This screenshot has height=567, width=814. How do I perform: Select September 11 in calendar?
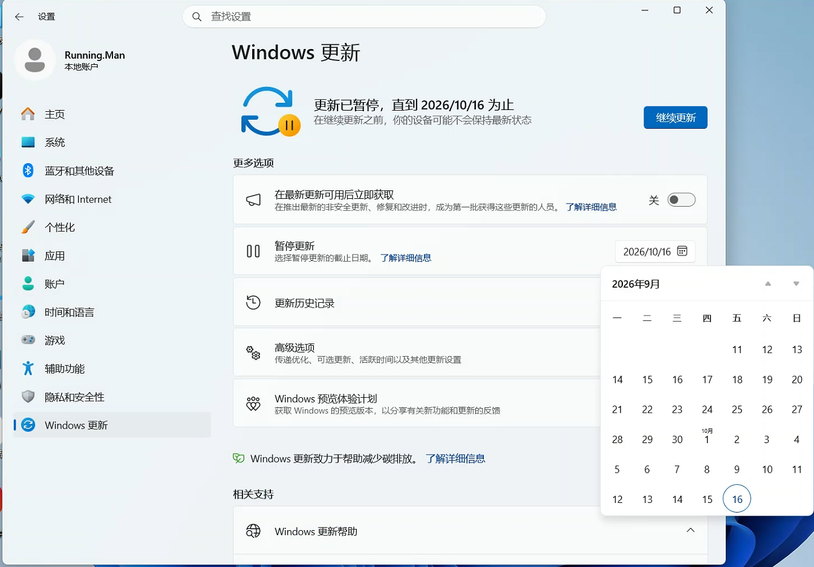click(x=737, y=349)
